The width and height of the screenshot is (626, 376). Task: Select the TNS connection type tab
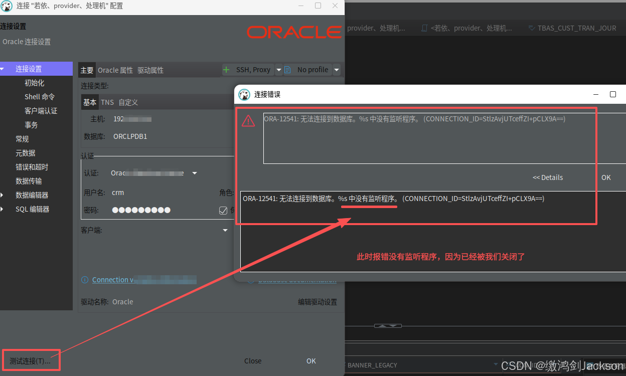(107, 102)
